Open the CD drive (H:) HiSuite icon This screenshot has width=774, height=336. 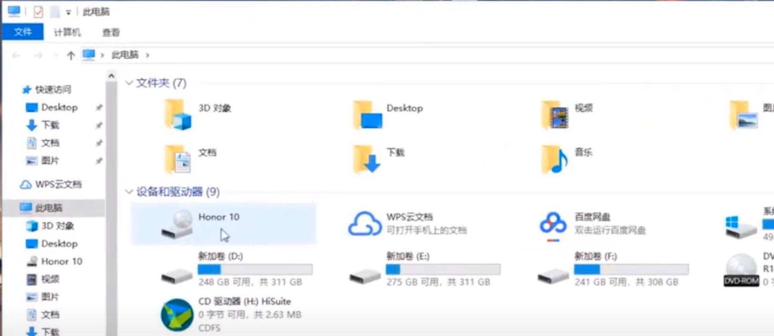[x=177, y=315]
